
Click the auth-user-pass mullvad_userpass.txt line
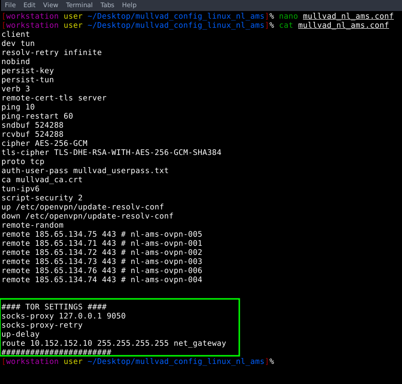point(85,171)
